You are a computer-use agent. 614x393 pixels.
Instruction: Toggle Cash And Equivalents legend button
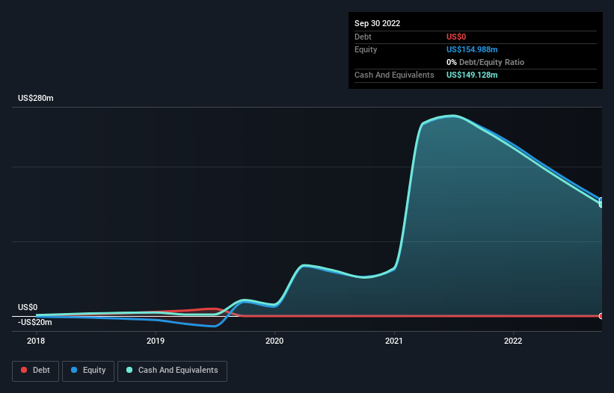point(172,371)
